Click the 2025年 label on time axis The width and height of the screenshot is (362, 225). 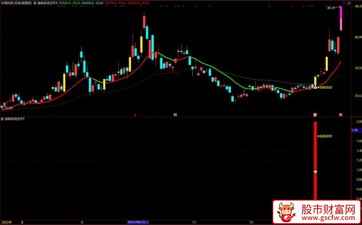(6, 222)
